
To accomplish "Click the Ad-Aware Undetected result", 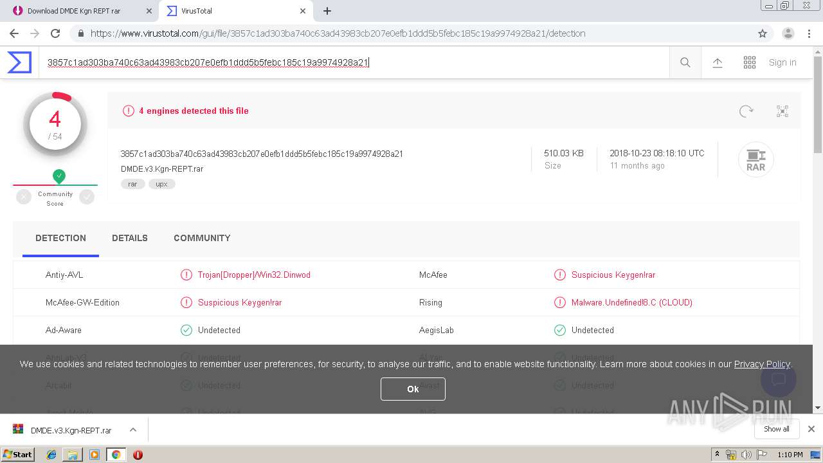I will pos(219,330).
